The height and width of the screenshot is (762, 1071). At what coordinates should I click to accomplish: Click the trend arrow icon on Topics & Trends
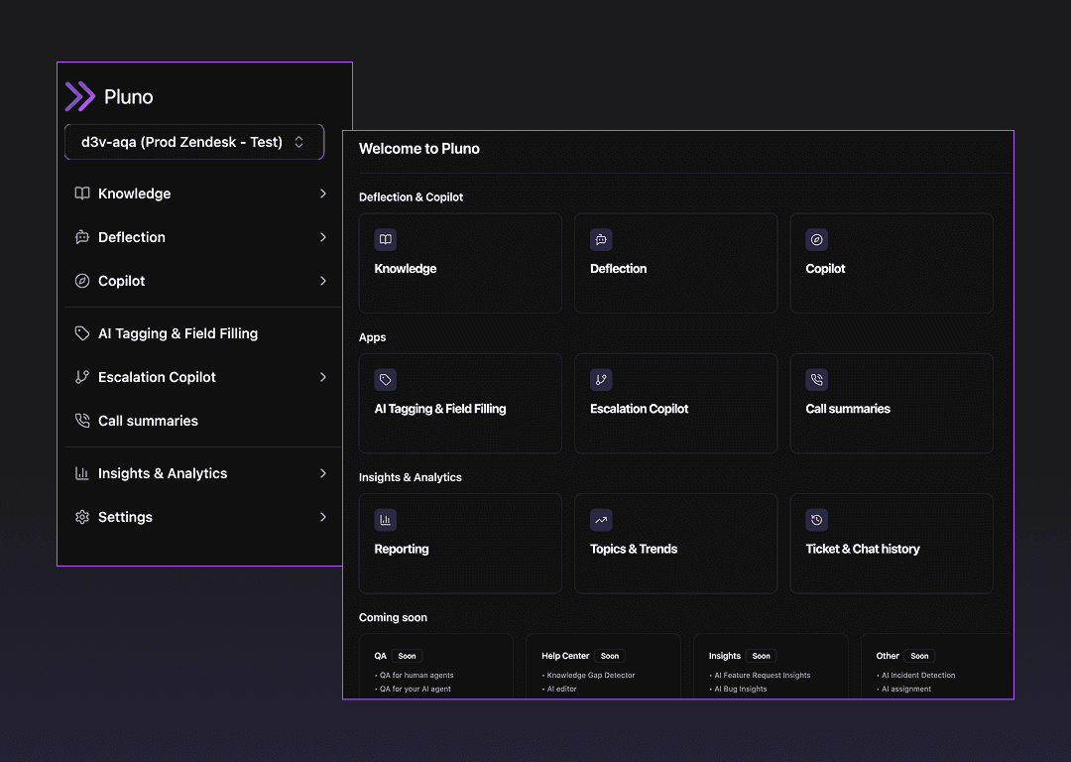[x=601, y=519]
